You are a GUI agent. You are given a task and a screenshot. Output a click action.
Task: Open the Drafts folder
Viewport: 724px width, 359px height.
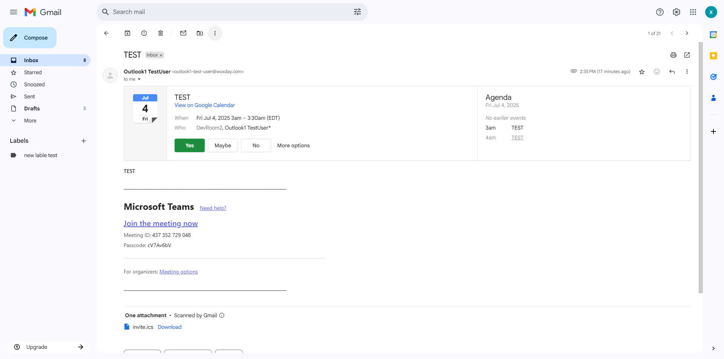(45, 108)
